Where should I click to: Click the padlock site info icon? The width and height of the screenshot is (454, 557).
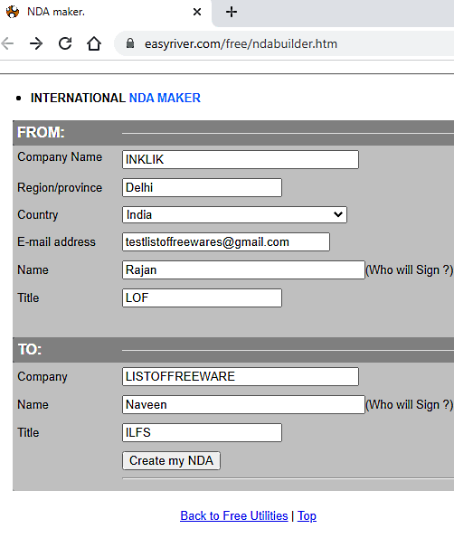[130, 43]
